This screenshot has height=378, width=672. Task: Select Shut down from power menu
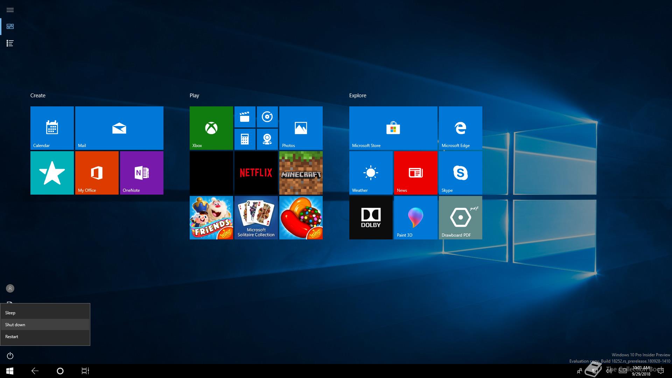[x=45, y=324]
